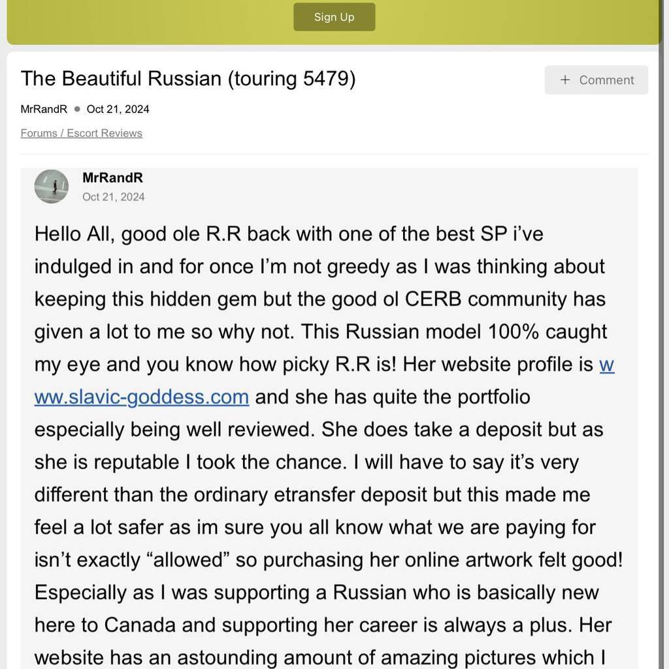
Task: Click the thread date in the byline
Action: (x=118, y=109)
